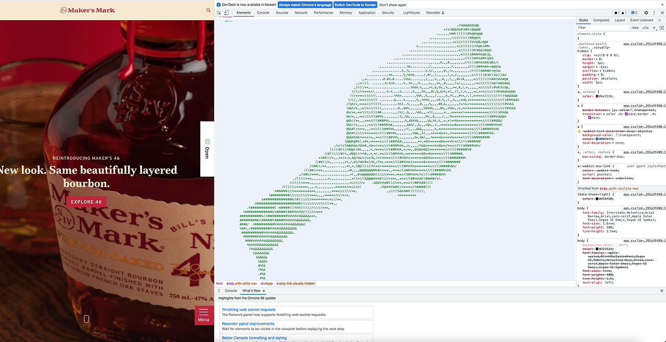Select div#app in the breadcrumb
Image resolution: width=666 pixels, height=342 pixels.
267,283
